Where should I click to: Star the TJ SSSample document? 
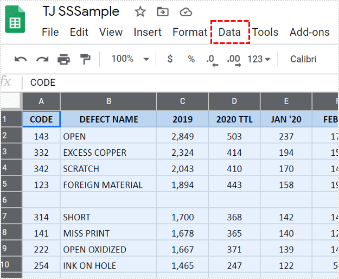pos(140,12)
